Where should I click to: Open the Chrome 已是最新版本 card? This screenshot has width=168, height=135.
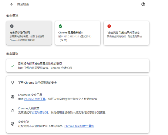[x=78, y=33]
